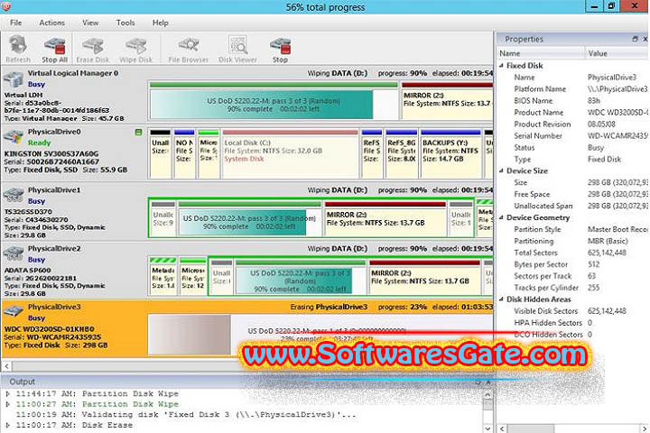
Task: Click the 'Validating disk' output log line
Action: (x=186, y=415)
